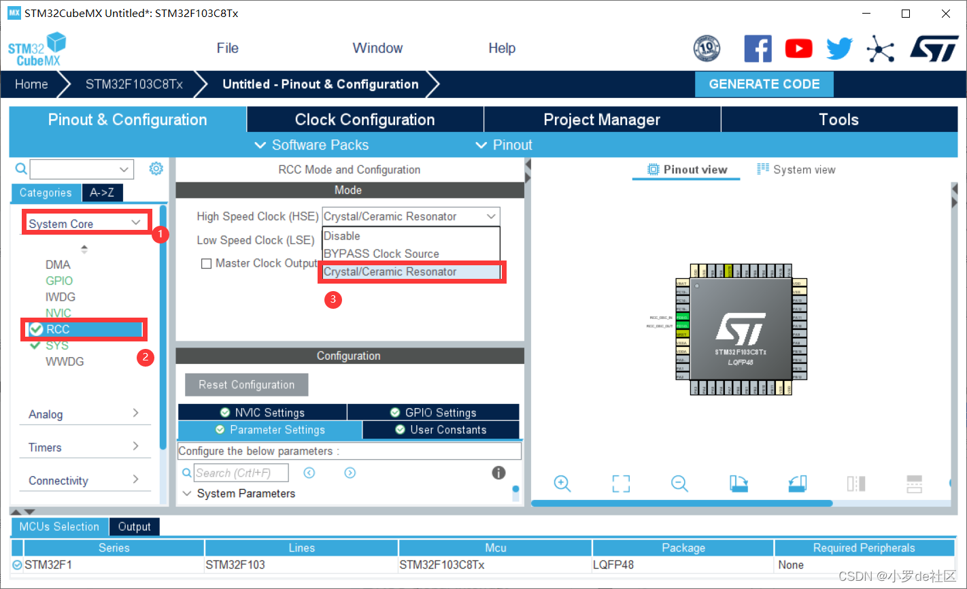Open the ST community network icon

(x=880, y=49)
